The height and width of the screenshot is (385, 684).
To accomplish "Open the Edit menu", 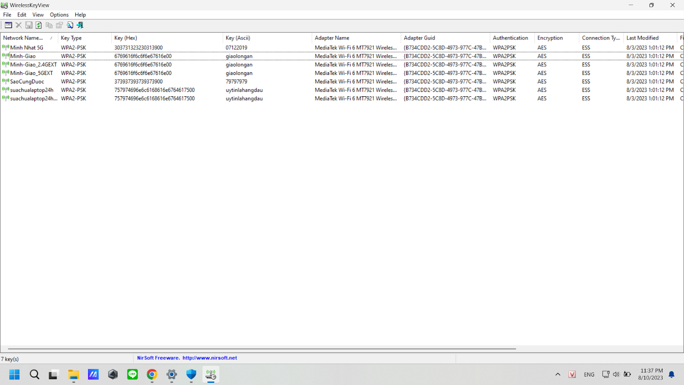I will (22, 15).
